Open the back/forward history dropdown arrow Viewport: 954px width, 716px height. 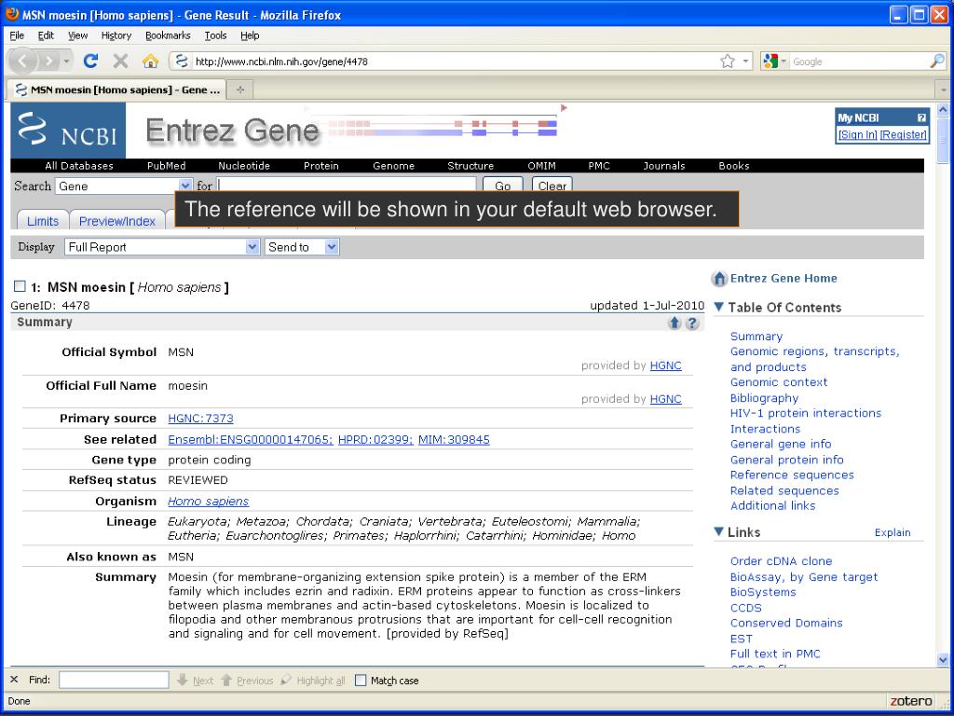tap(66, 61)
